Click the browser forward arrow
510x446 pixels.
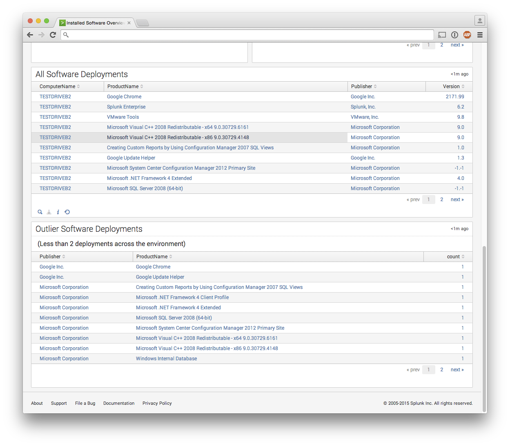[41, 35]
